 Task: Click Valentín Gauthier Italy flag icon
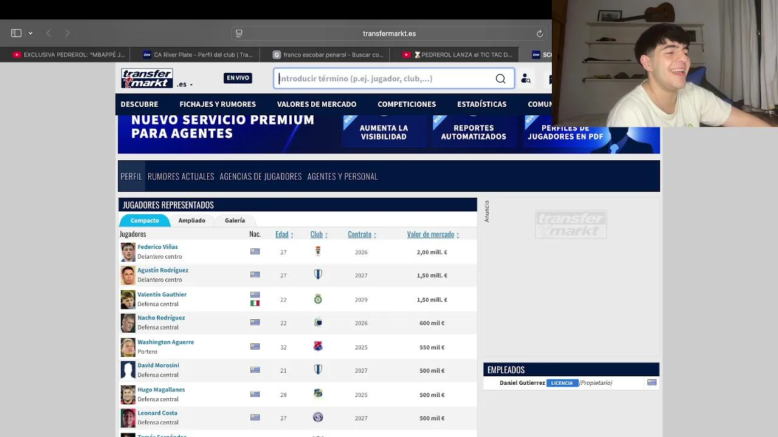(255, 303)
